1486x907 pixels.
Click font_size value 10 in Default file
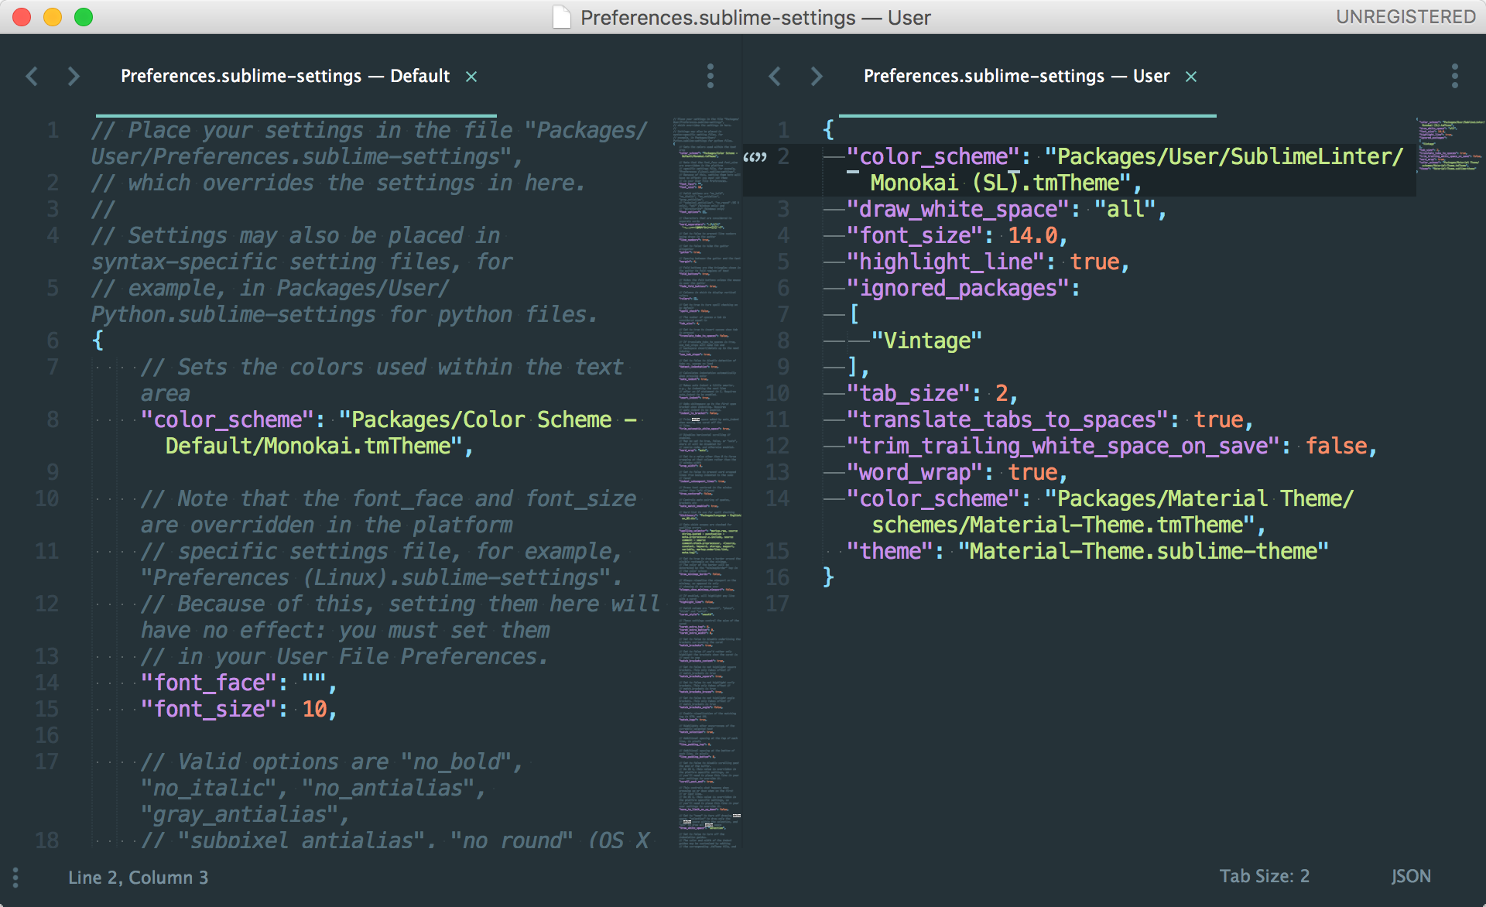[314, 709]
